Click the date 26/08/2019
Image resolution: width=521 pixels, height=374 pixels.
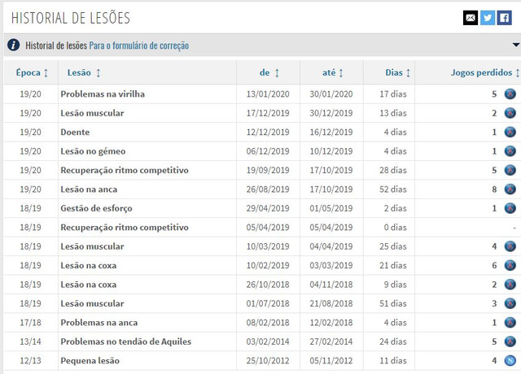[x=268, y=189]
